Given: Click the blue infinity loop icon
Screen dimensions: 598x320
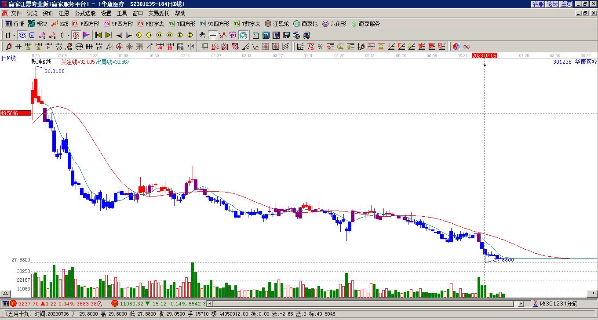Looking at the screenshot, I should 467,47.
